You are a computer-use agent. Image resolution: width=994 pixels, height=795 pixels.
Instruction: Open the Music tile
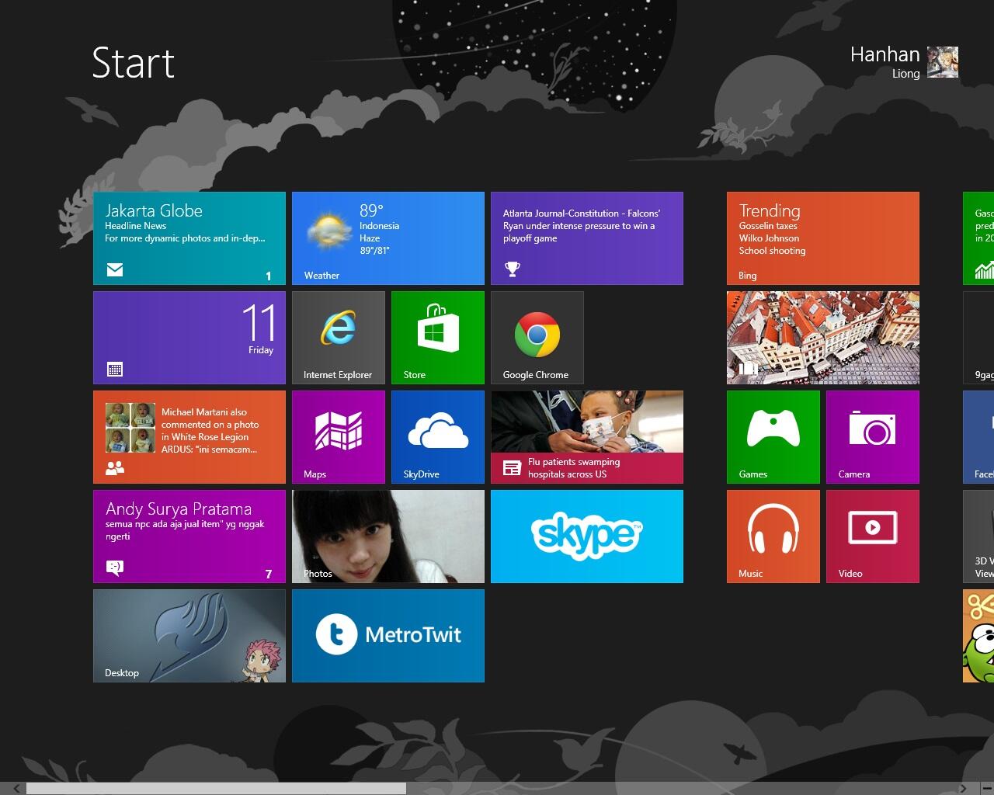773,536
